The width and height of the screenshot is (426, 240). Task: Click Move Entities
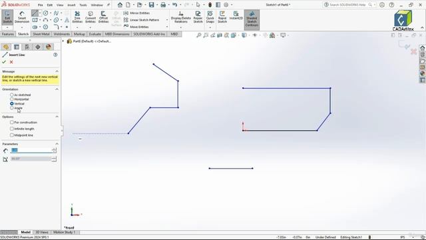[x=136, y=27]
